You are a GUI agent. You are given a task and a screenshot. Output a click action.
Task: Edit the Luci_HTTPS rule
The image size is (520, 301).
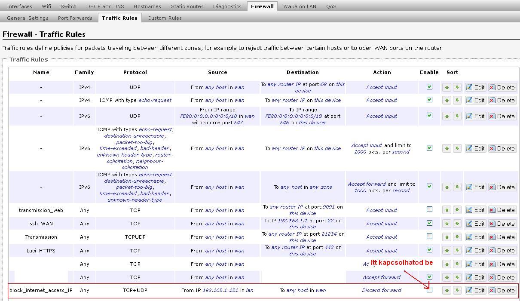tap(476, 250)
